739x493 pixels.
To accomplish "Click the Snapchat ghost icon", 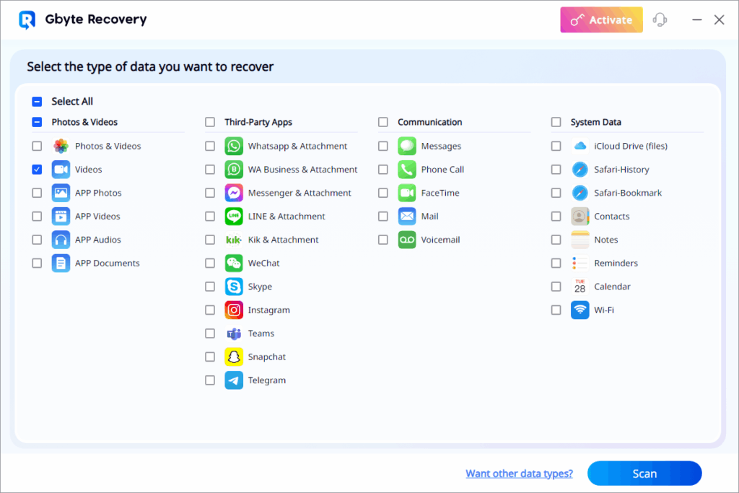I will click(x=234, y=357).
